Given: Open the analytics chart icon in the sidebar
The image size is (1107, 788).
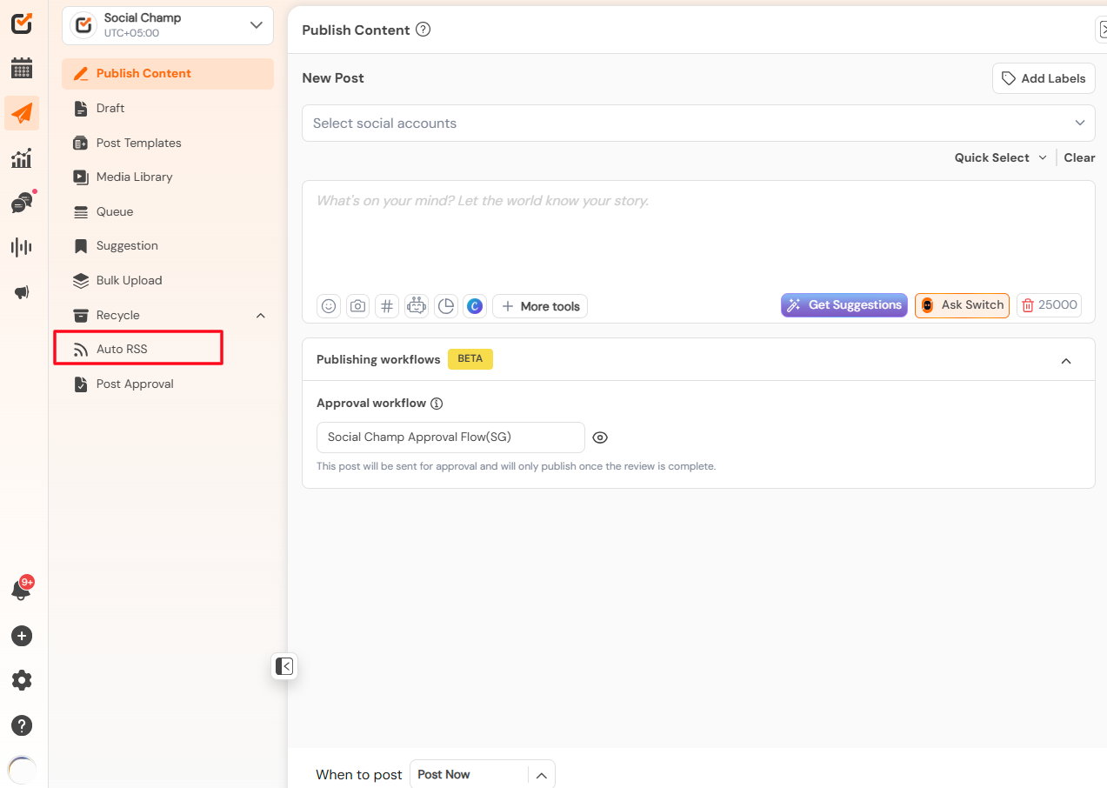Looking at the screenshot, I should (22, 157).
